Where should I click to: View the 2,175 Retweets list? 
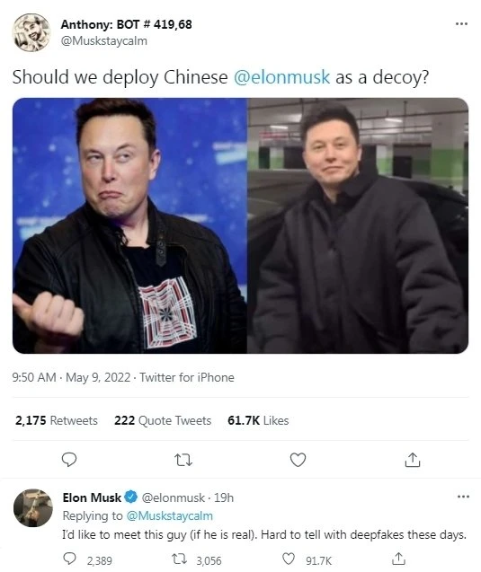click(57, 420)
